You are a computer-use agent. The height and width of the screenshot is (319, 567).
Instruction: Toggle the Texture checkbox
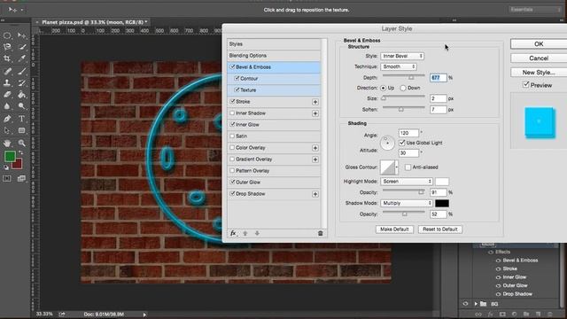(237, 90)
